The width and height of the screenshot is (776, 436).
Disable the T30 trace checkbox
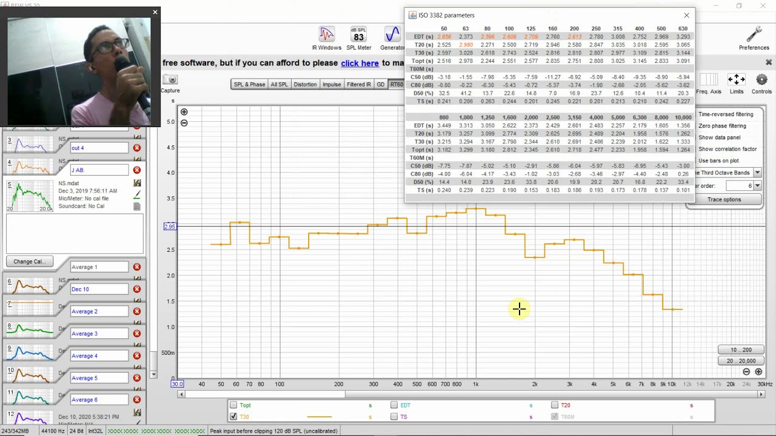click(x=233, y=417)
